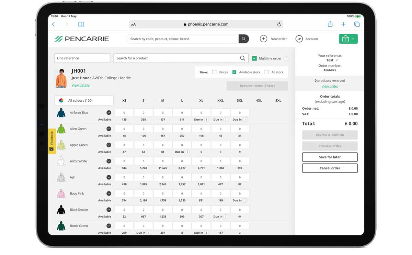The image size is (412, 255).
Task: Click order number 4566075
Action: point(330,70)
